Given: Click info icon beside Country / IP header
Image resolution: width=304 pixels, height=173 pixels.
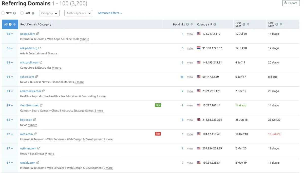Looking at the screenshot, I should pyautogui.click(x=215, y=24).
